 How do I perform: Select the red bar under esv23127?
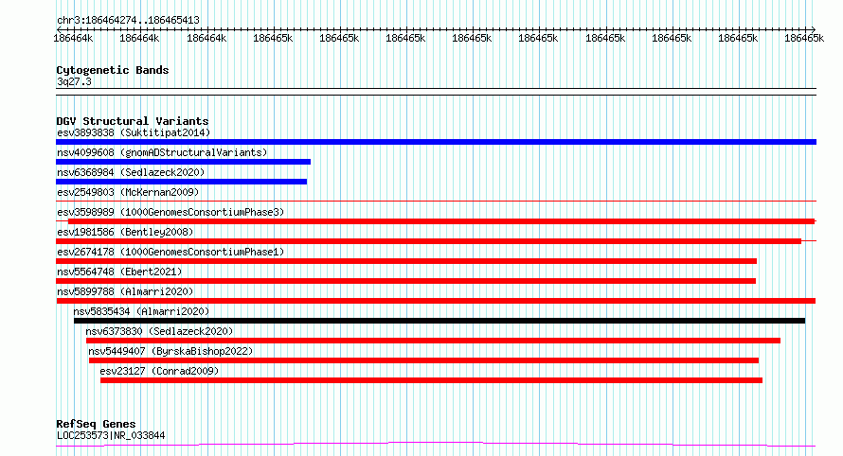tap(431, 380)
